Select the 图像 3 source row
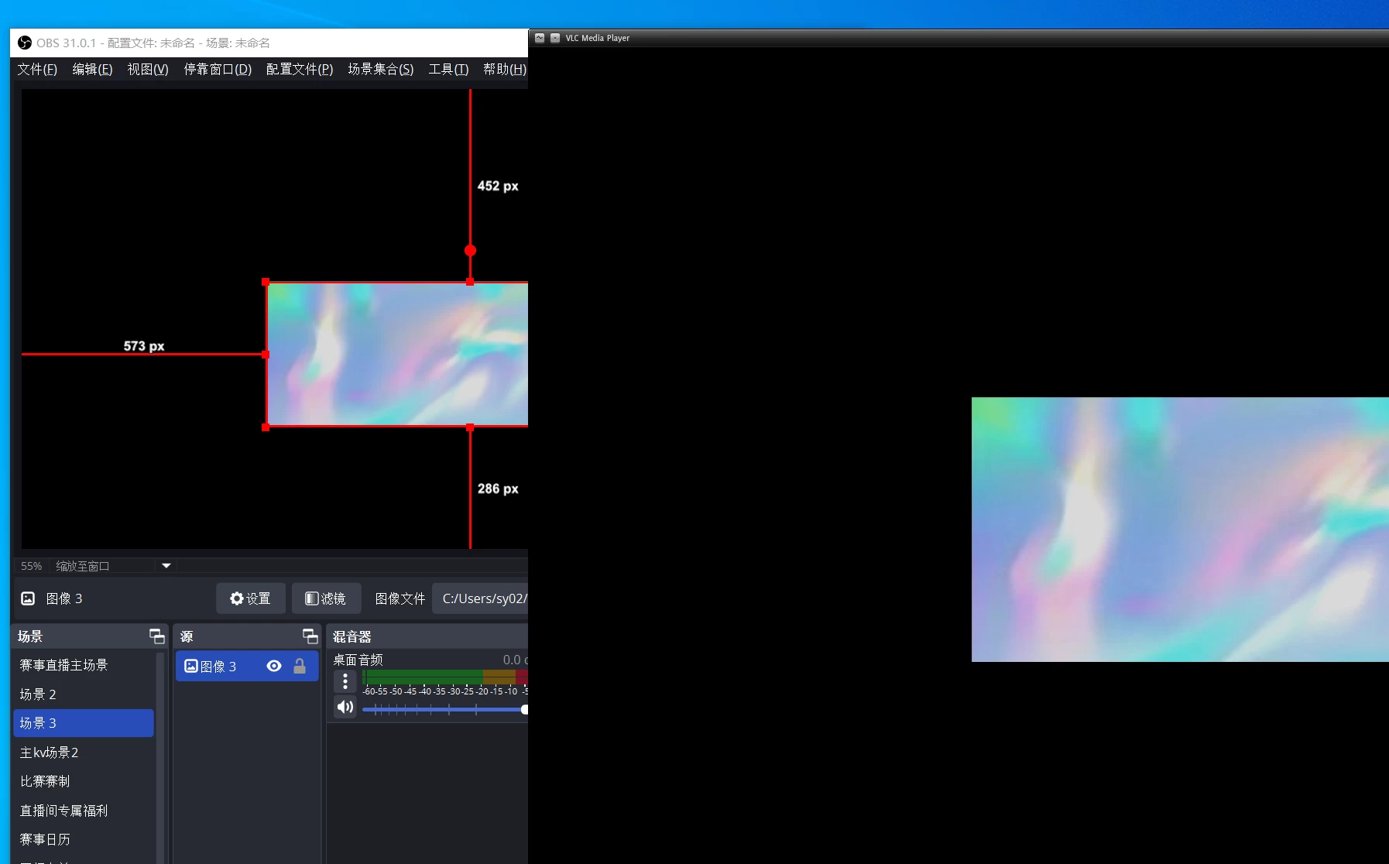Viewport: 1389px width, 864px height. tap(247, 666)
